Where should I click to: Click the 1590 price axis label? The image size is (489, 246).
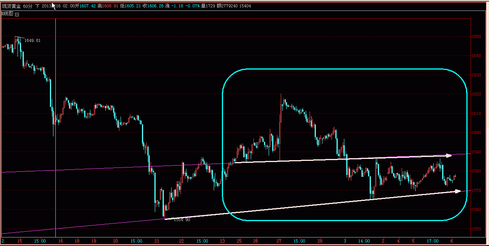pos(476,152)
